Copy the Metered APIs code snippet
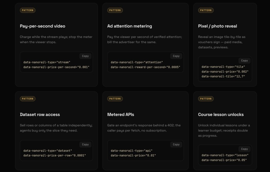 pyautogui.click(x=176, y=145)
